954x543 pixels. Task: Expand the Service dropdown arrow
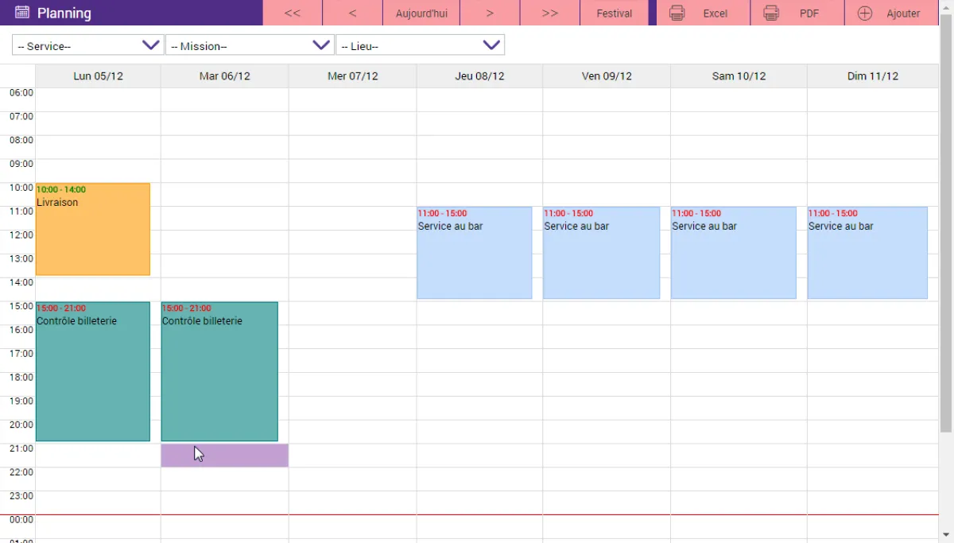click(151, 45)
